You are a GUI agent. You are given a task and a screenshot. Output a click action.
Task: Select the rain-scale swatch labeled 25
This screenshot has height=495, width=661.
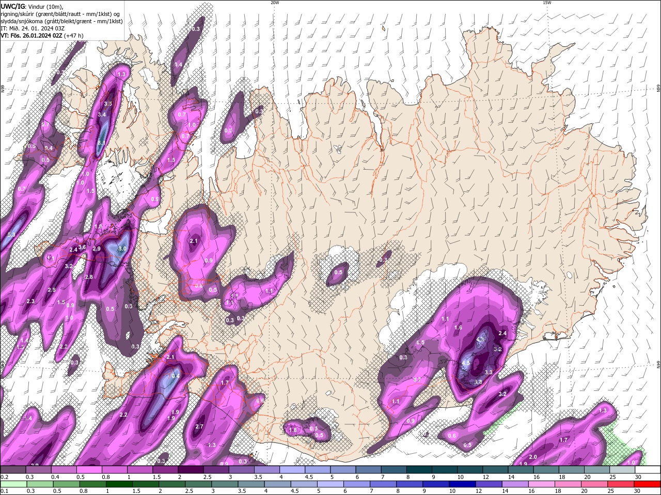pos(621,484)
